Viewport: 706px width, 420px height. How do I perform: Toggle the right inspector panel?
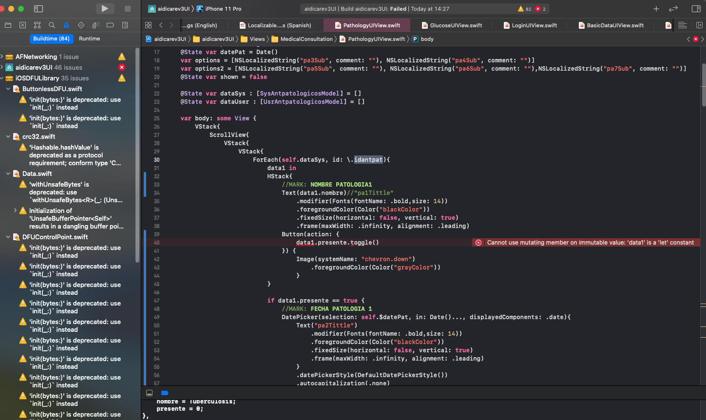pyautogui.click(x=696, y=9)
